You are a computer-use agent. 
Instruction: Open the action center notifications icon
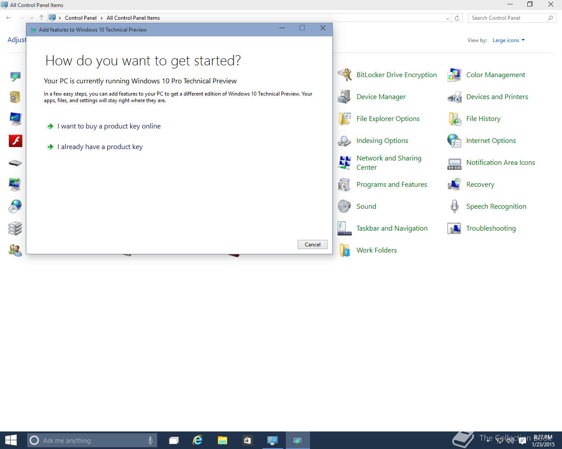522,440
